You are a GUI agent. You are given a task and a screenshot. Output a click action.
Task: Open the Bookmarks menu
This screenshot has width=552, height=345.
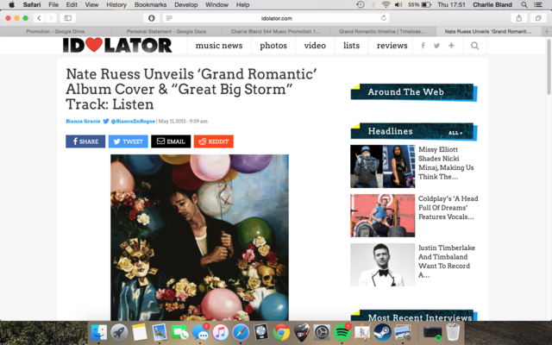150,4
